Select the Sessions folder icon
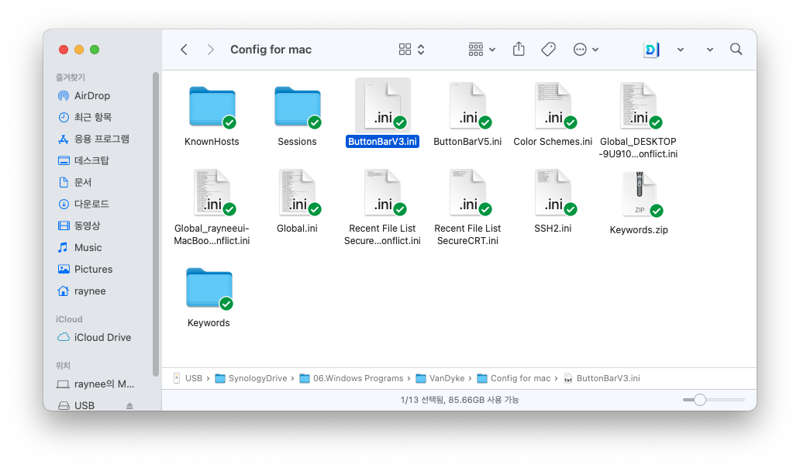 (298, 107)
